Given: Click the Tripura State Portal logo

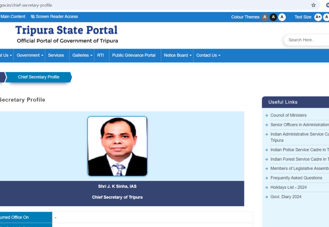Looking at the screenshot, I should tap(67, 34).
